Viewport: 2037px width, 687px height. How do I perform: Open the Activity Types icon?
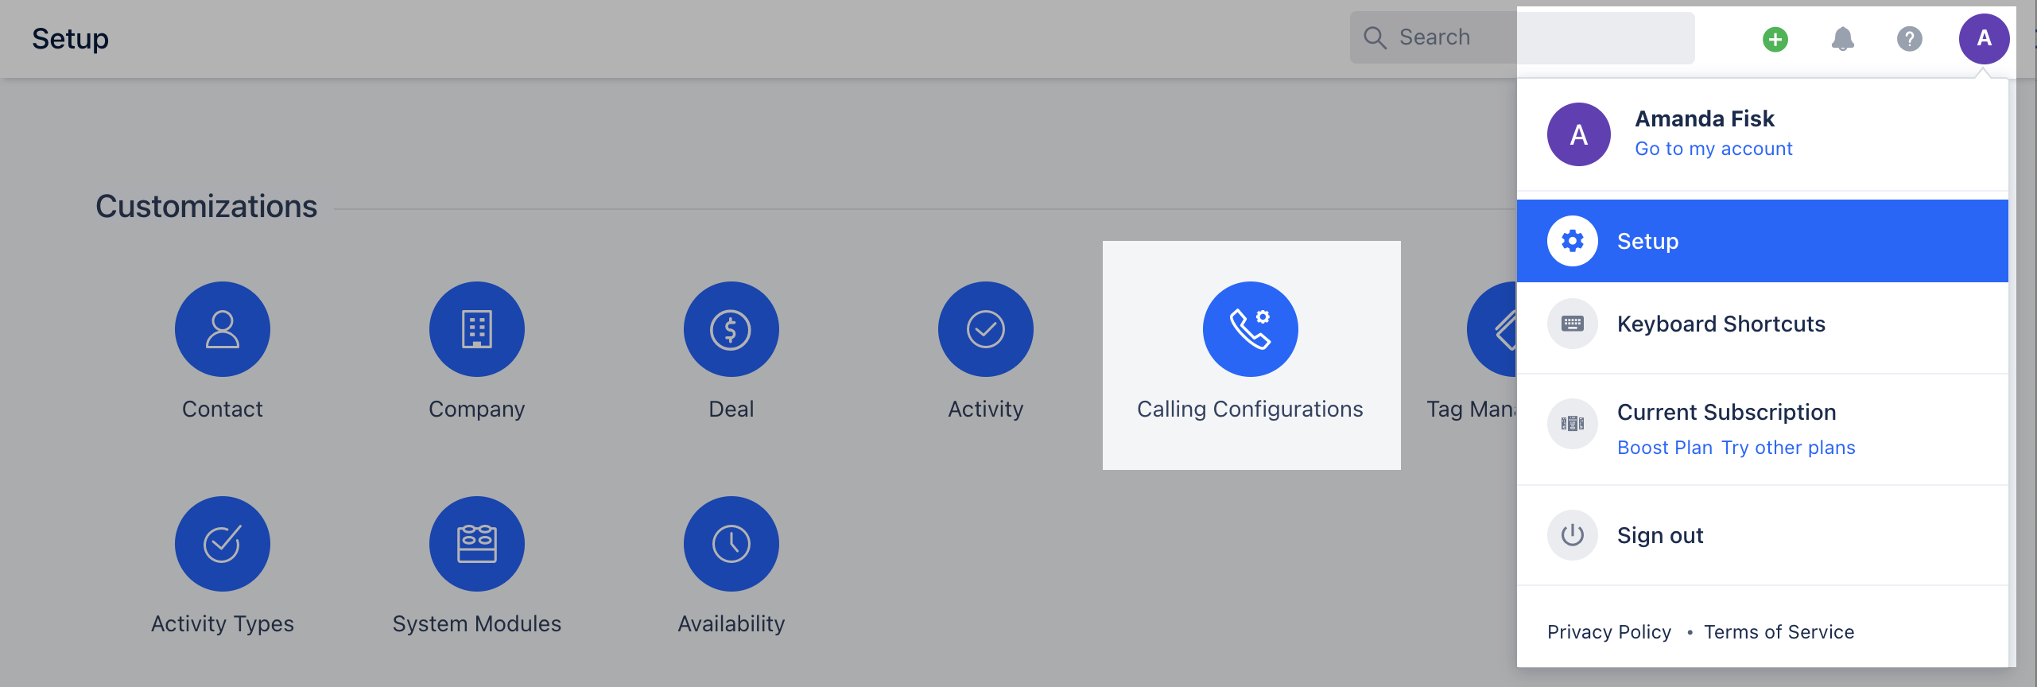(223, 544)
